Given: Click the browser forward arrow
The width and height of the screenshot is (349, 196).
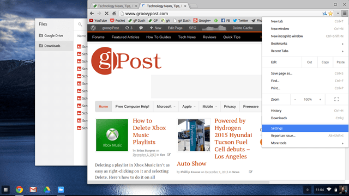Looking at the screenshot, I should pyautogui.click(x=99, y=14).
